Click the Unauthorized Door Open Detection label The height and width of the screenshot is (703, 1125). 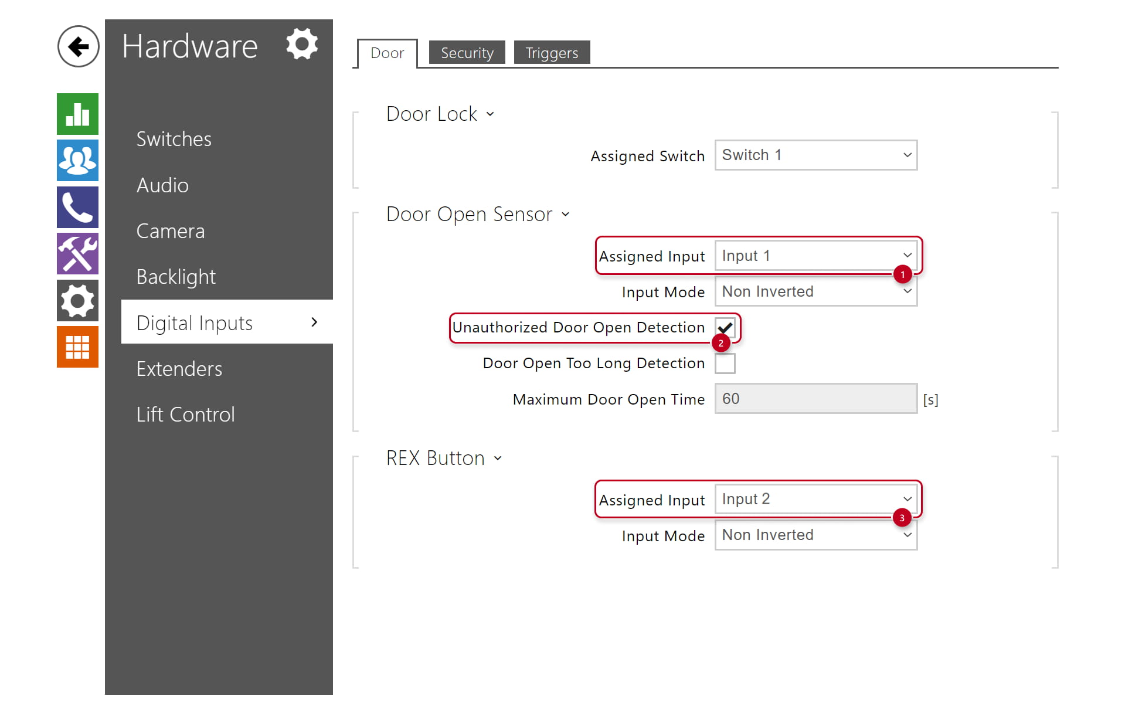pos(578,327)
